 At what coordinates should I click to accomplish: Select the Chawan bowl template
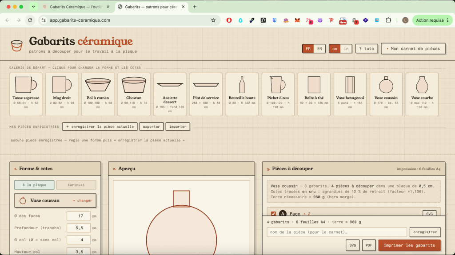[134, 94]
